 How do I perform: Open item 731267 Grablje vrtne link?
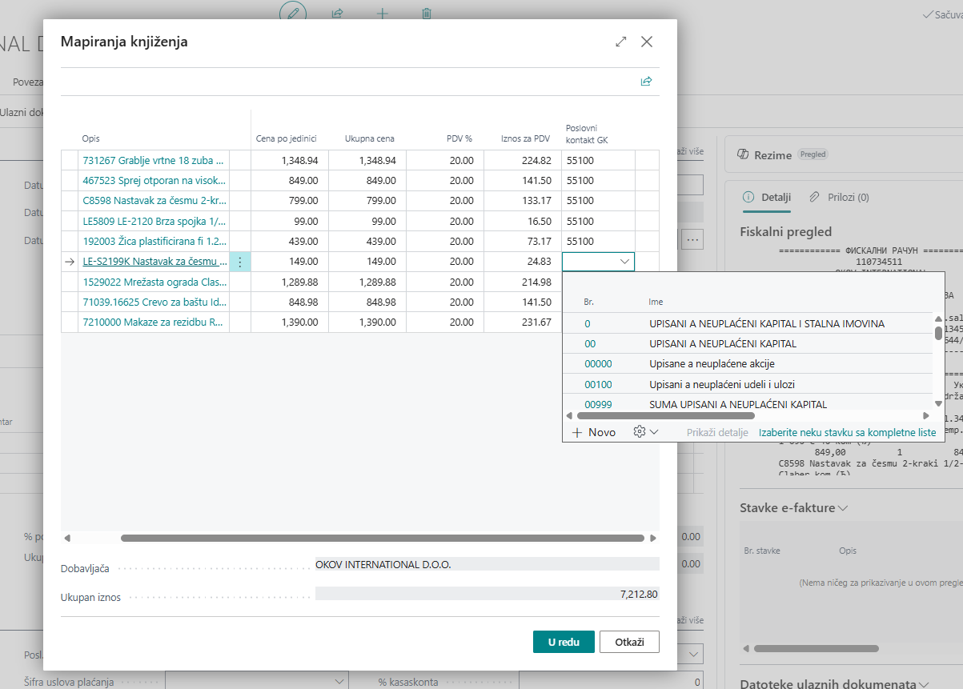[x=154, y=160]
